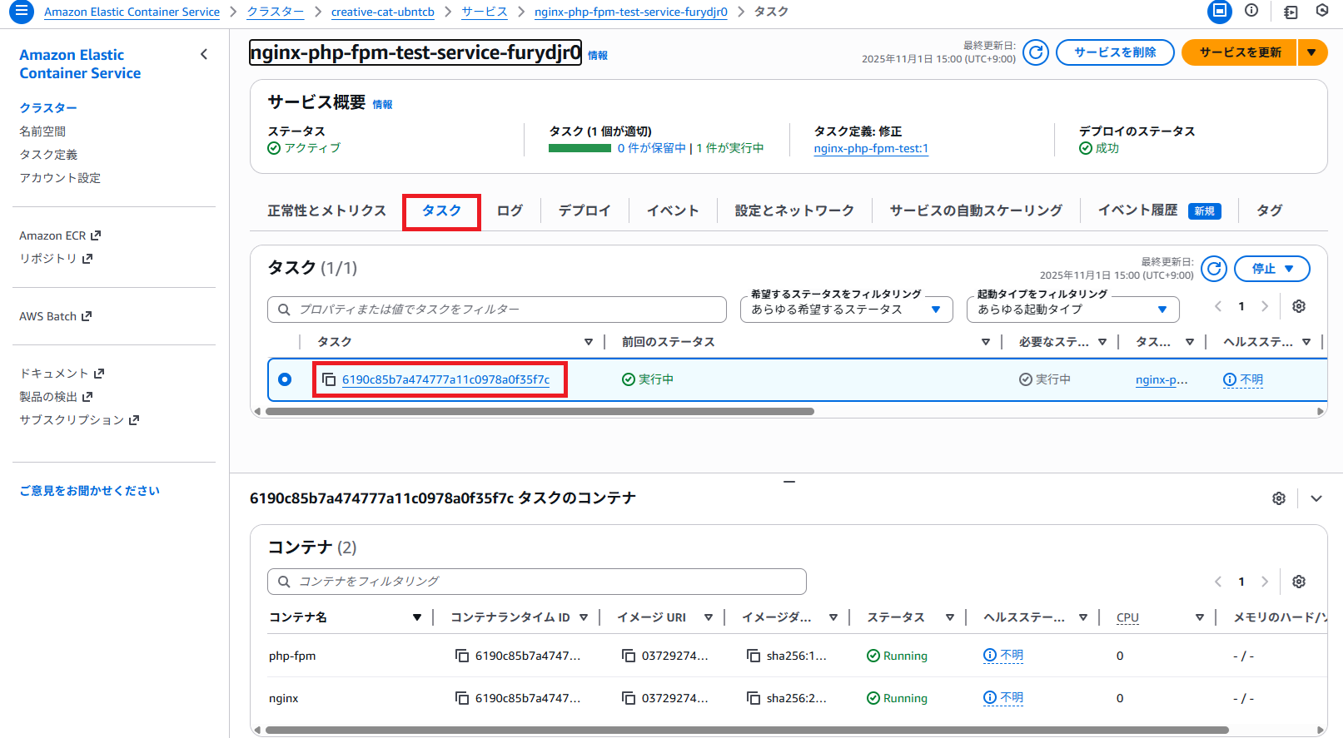Image resolution: width=1343 pixels, height=738 pixels.
Task: Copy the task ID 6190c85b7a47
Action: pos(329,379)
